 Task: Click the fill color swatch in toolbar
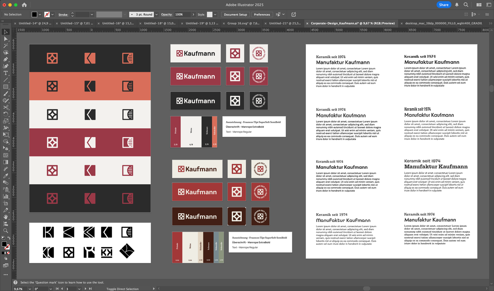click(x=4, y=244)
